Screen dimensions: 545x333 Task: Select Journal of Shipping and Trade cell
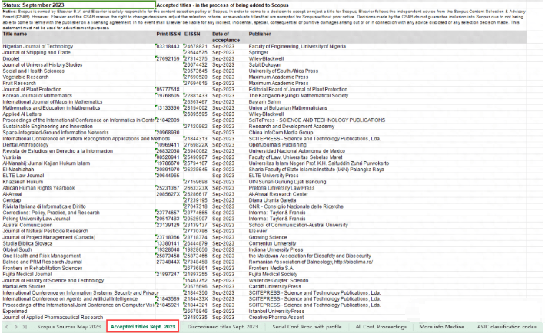coord(36,53)
